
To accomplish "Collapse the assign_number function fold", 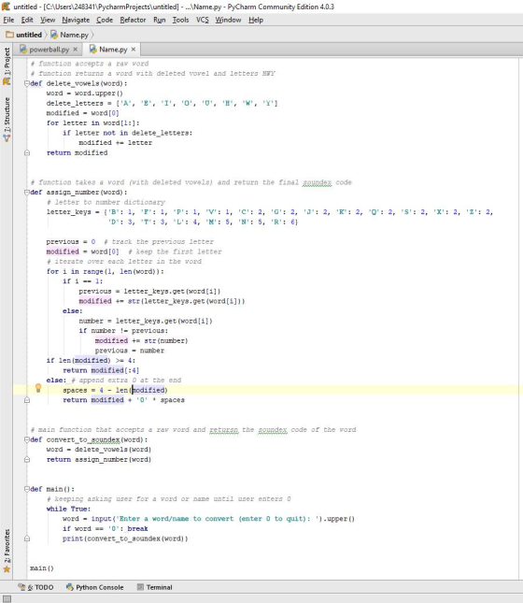I will (x=27, y=192).
